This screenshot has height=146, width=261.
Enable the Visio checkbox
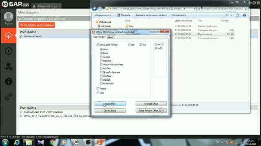[98, 93]
